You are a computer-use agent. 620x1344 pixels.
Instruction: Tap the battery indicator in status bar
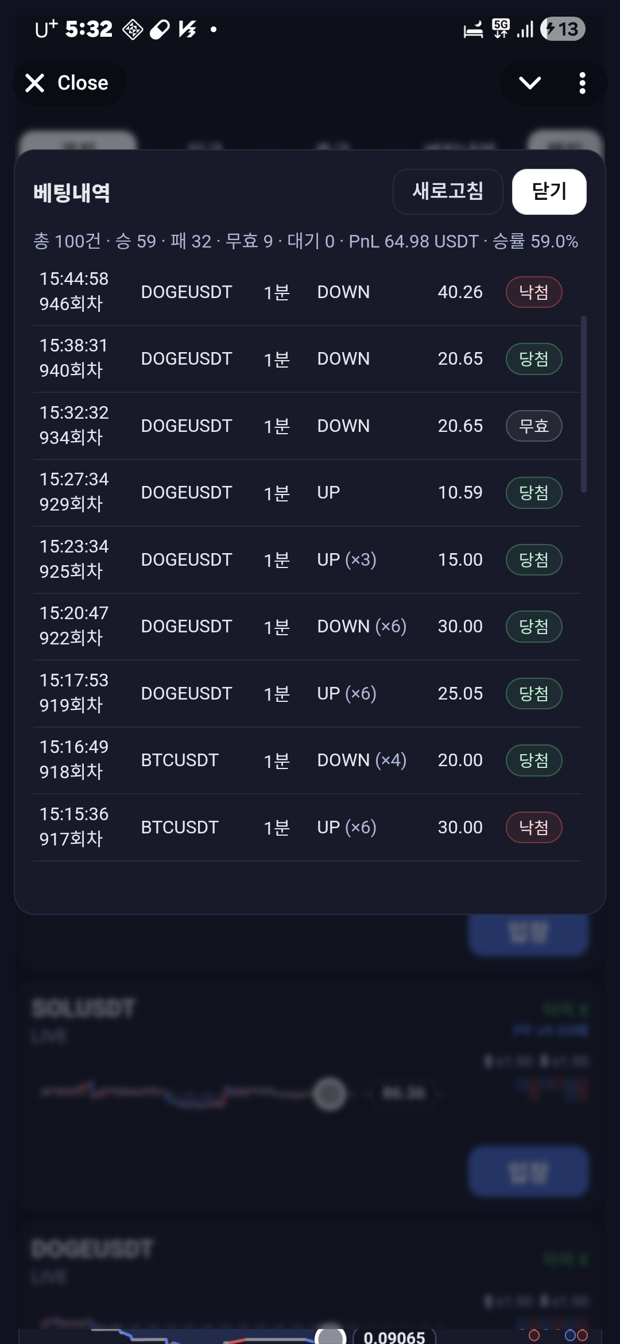[x=563, y=29]
